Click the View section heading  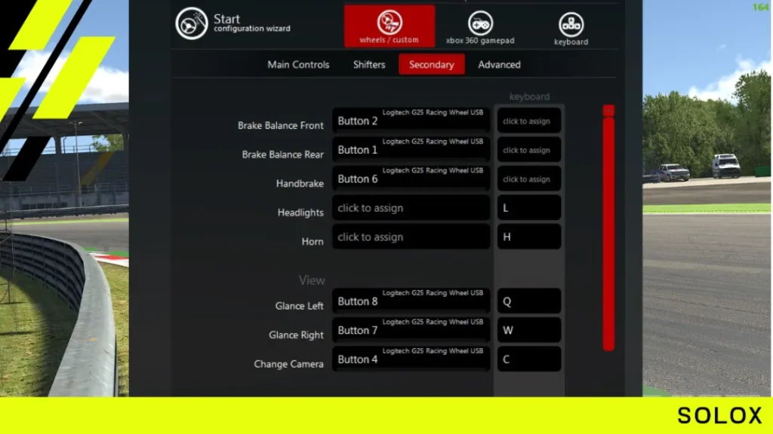click(312, 280)
